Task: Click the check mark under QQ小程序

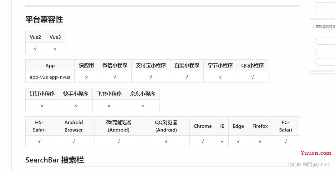Action: click(252, 77)
